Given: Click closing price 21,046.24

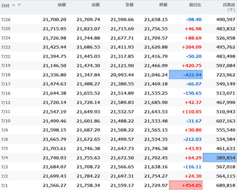Looking at the screenshot, I should [x=156, y=75].
